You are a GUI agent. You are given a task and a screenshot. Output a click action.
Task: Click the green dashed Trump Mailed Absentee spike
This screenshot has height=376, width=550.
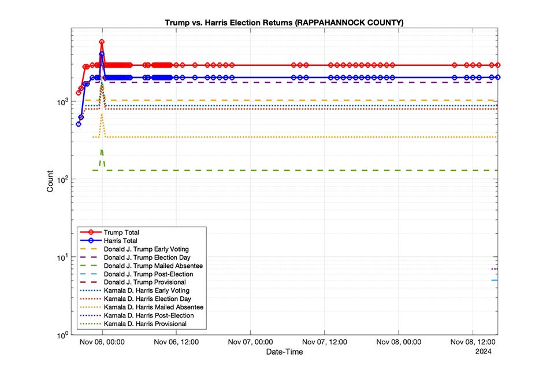coord(102,157)
